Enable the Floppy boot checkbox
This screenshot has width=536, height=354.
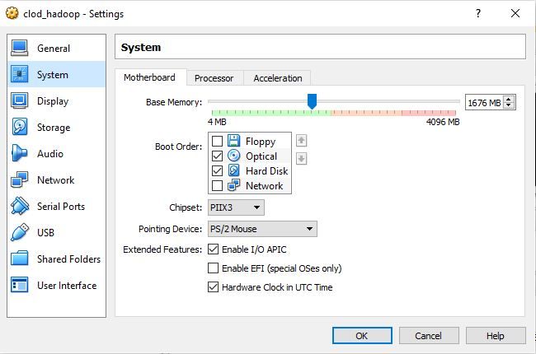(x=218, y=142)
